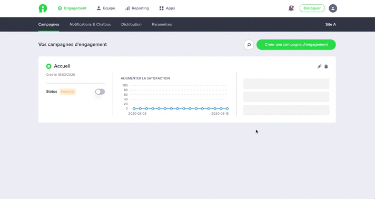
Task: Open the Apps section
Action: 167,8
